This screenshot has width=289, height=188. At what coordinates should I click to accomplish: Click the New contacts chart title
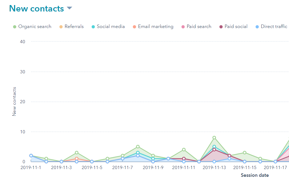pyautogui.click(x=37, y=9)
